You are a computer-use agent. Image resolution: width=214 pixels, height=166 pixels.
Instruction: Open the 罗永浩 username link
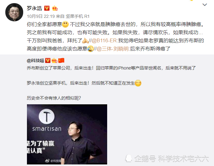point(34,8)
